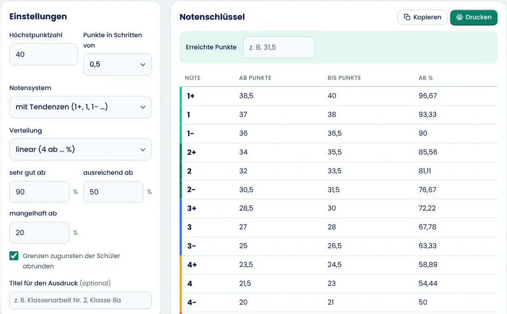This screenshot has height=314, width=507.
Task: Click the Notenschlüssel heading
Action: point(212,17)
